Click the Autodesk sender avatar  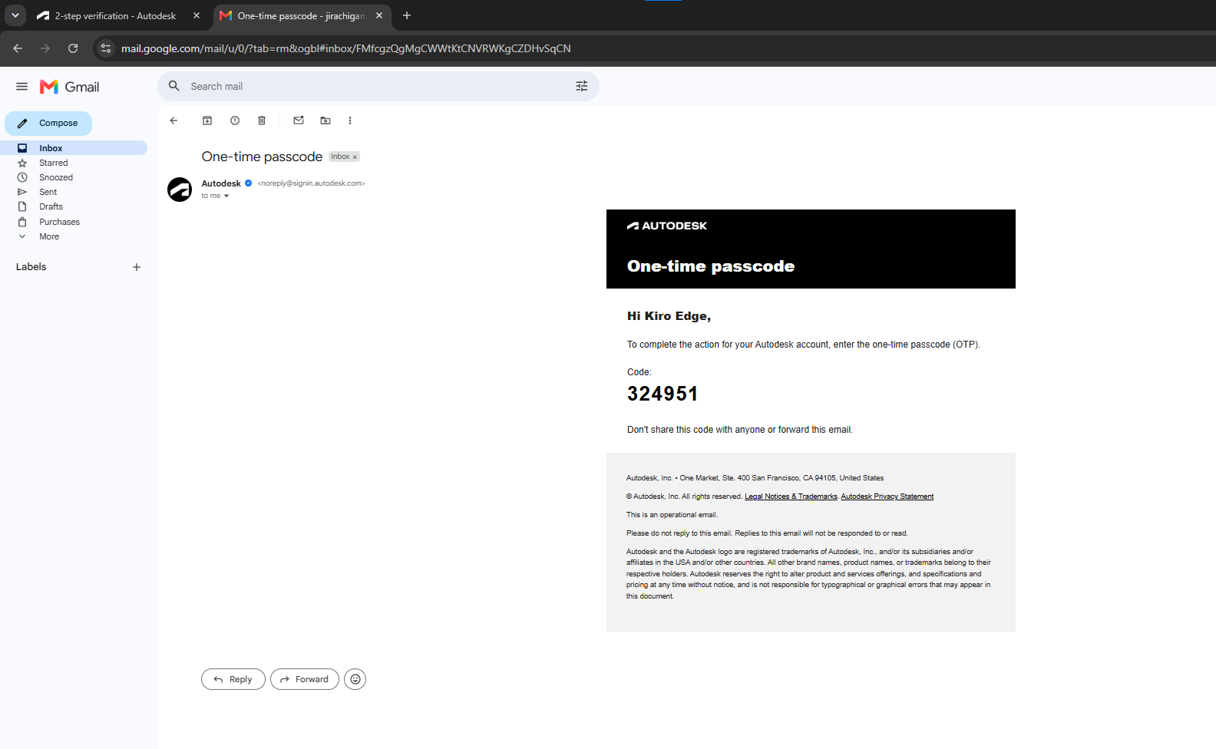(x=180, y=190)
